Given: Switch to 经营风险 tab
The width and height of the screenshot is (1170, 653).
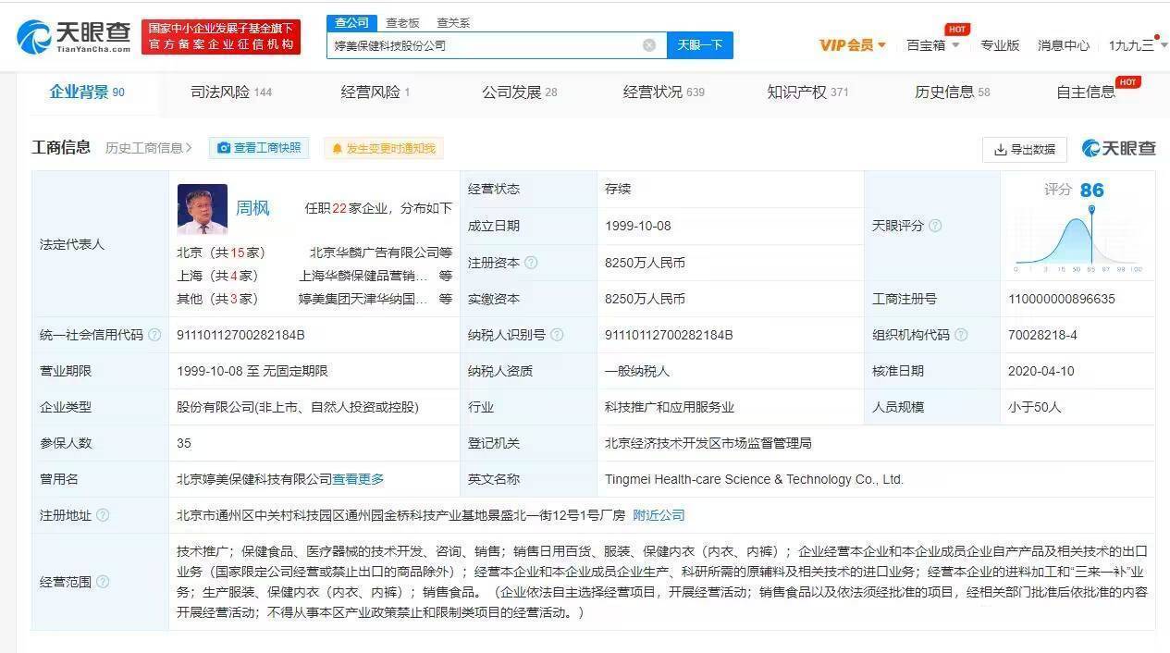Looking at the screenshot, I should point(375,92).
